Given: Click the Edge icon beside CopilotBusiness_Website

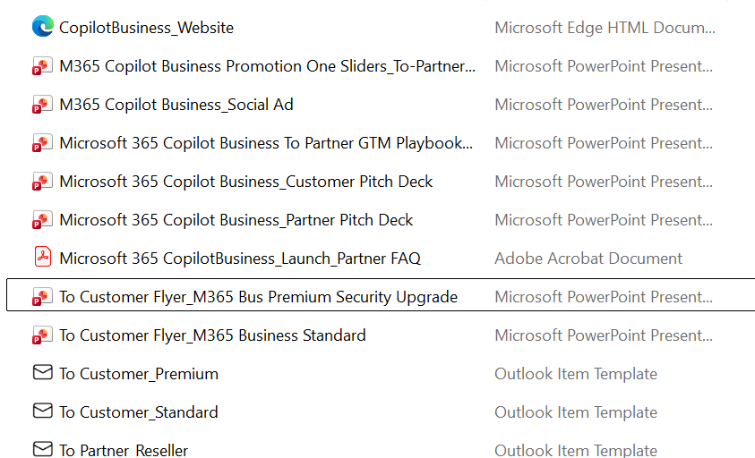Looking at the screenshot, I should 42,27.
